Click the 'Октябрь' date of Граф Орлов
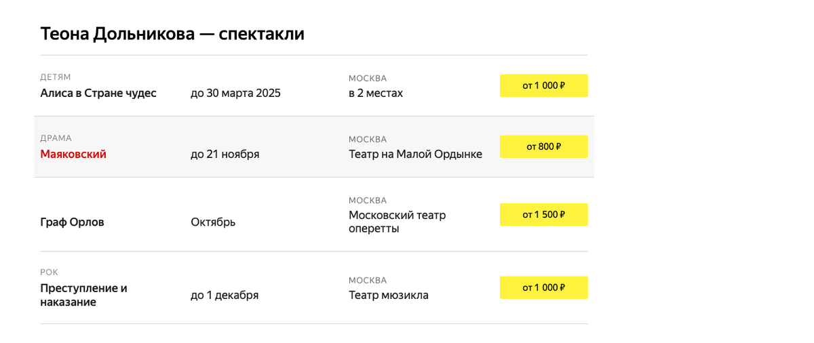Image resolution: width=814 pixels, height=343 pixels. click(x=213, y=222)
